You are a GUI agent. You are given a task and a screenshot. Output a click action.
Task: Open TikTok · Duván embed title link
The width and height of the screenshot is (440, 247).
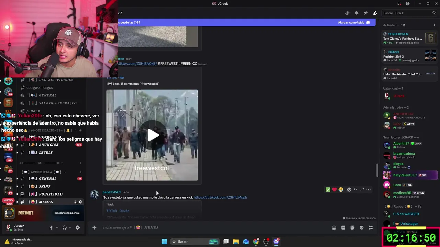tap(118, 211)
